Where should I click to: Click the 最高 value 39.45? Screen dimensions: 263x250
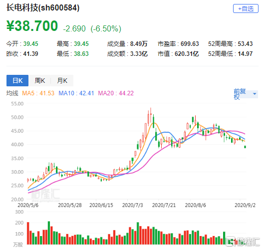point(81,44)
